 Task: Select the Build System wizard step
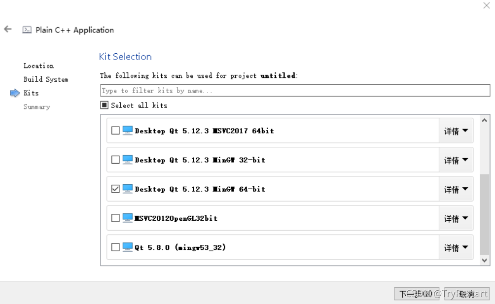point(46,79)
